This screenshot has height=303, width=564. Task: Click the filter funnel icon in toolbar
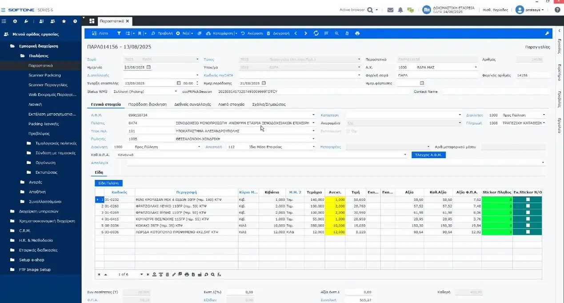pyautogui.click(x=119, y=33)
